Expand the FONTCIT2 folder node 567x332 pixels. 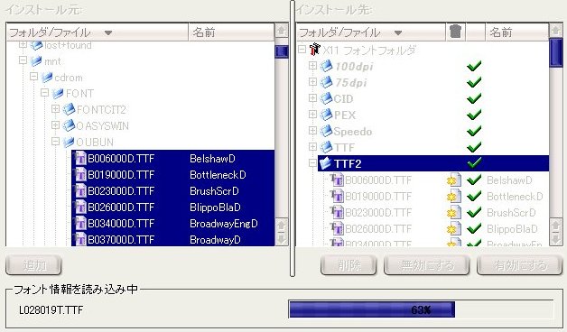pos(55,109)
